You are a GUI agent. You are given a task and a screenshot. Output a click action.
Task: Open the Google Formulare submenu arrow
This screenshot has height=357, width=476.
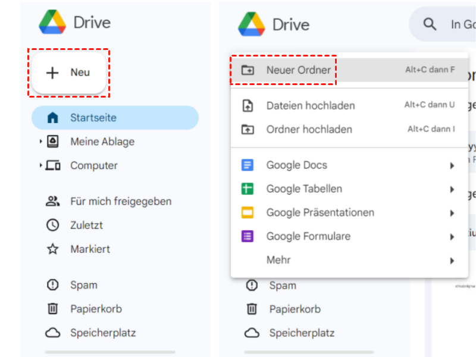pyautogui.click(x=452, y=237)
